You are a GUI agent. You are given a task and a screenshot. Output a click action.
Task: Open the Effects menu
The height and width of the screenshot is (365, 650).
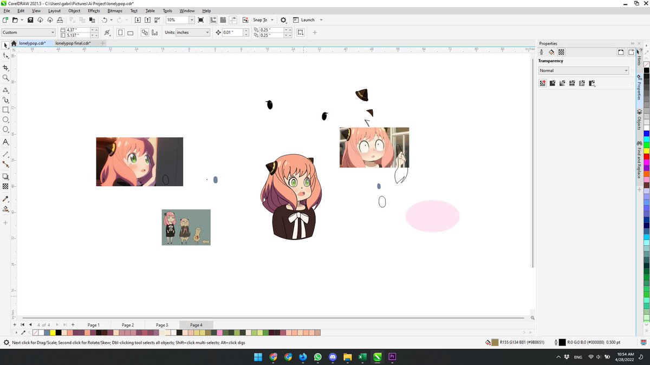[94, 11]
